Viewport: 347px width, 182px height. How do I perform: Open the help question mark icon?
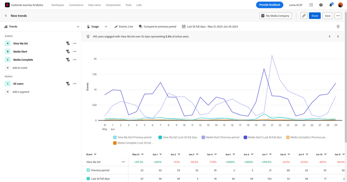321,5
